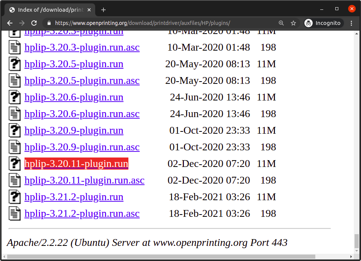Download the highlighted hplip-3.20.11-plugin.run
This screenshot has height=261, width=361.
click(x=76, y=164)
